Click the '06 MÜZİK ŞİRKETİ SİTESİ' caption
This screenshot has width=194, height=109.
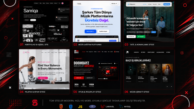click(x=137, y=92)
